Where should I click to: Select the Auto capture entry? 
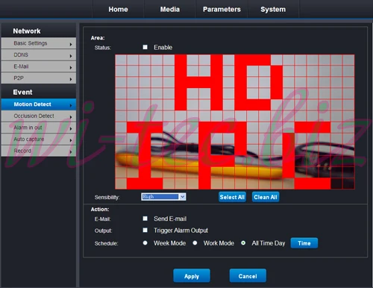click(x=39, y=140)
